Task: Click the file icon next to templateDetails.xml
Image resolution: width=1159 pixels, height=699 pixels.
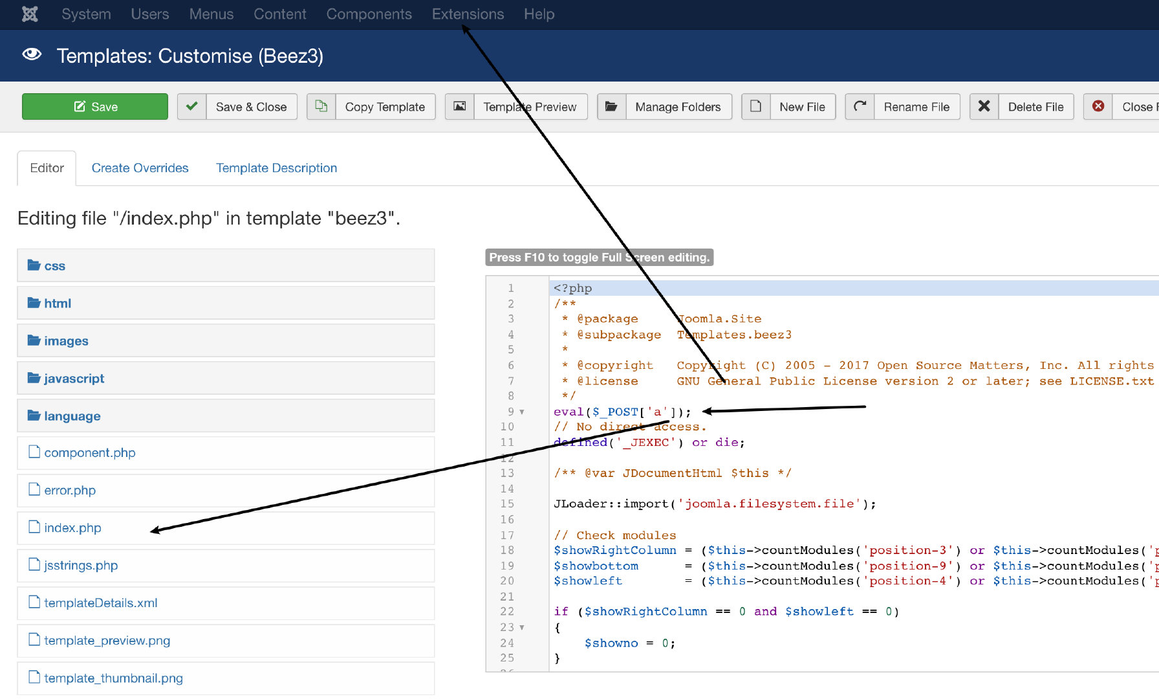Action: (x=34, y=602)
